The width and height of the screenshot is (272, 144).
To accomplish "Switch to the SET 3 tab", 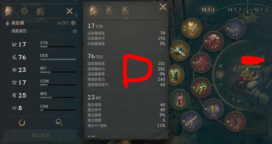I will pos(261,9).
